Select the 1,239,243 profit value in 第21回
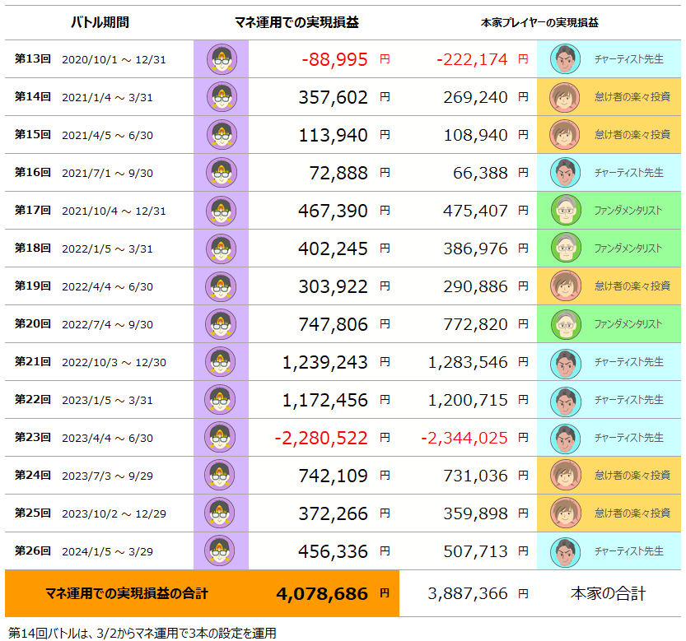This screenshot has width=686, height=641. [324, 362]
